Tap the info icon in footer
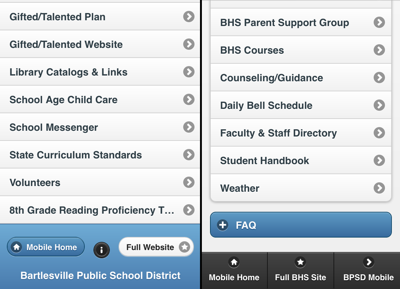 (102, 250)
